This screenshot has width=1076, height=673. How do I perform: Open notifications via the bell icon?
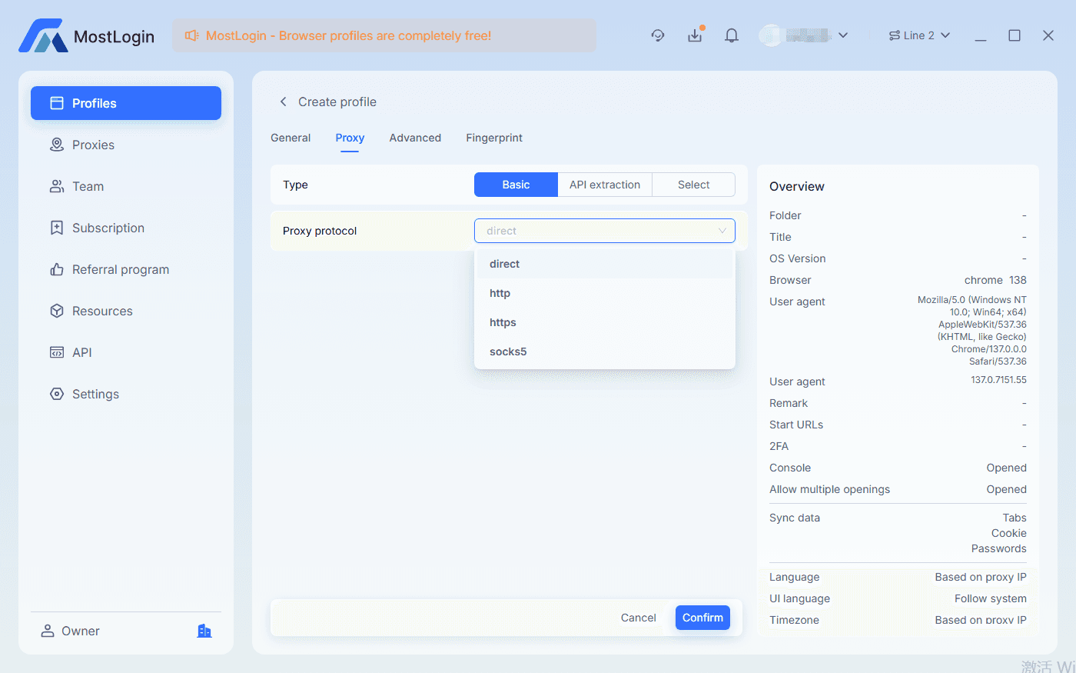[x=731, y=35]
